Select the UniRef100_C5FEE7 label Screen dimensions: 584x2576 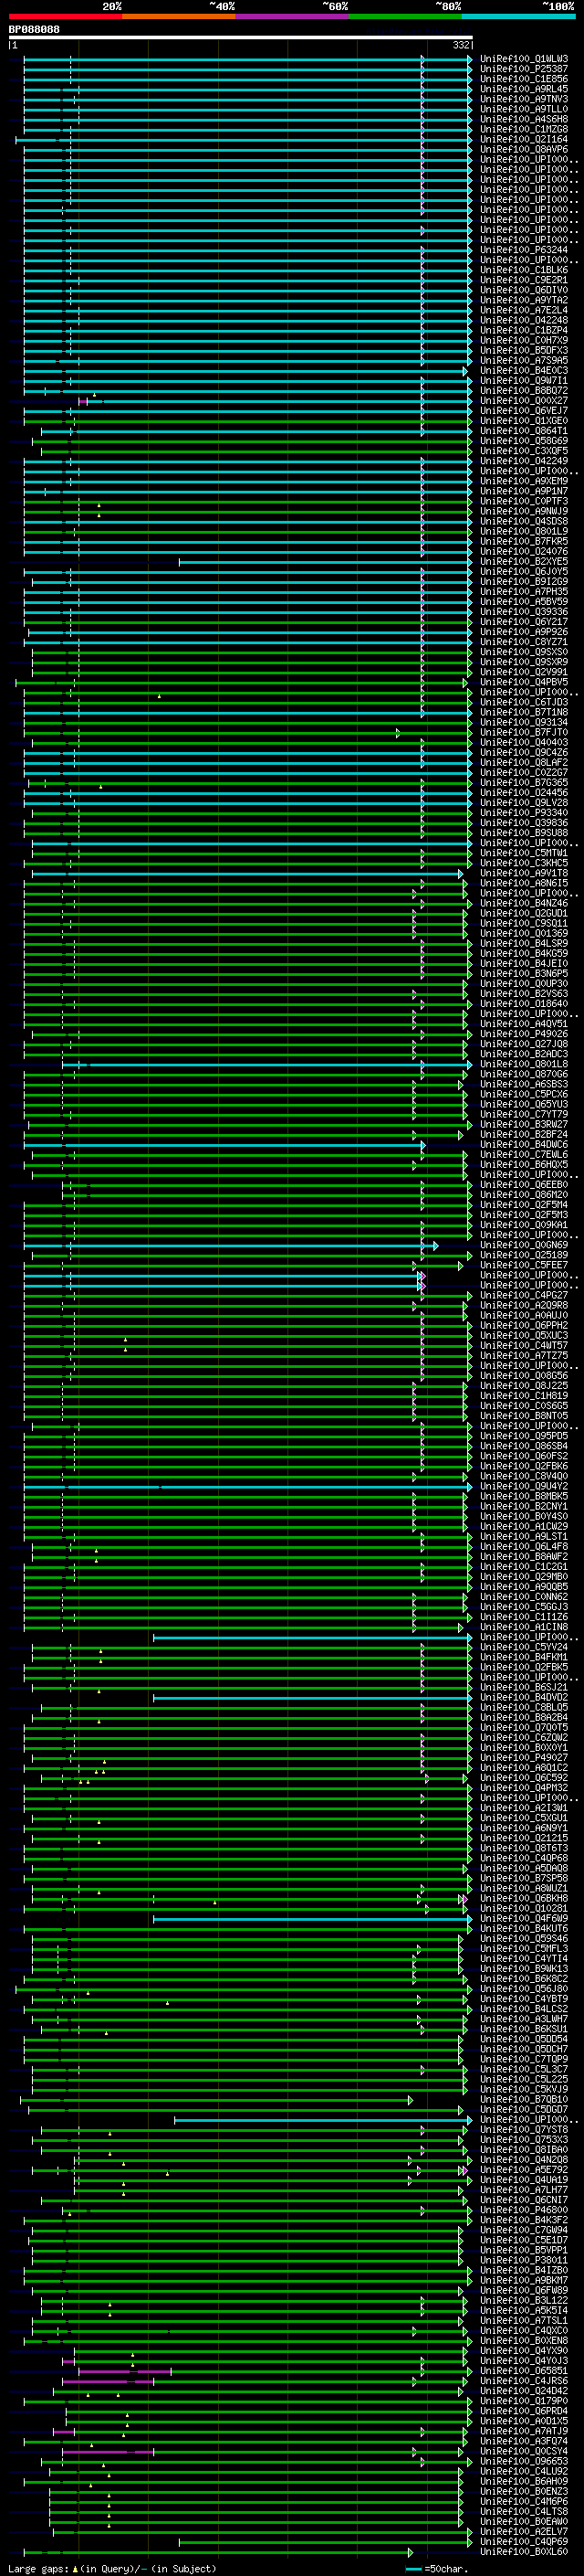point(524,1265)
